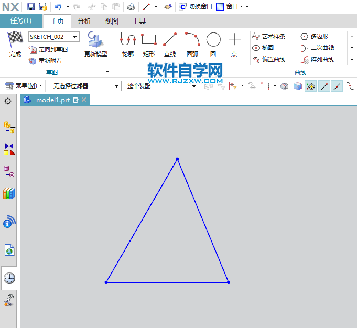Click Finish sketch (完成) flag icon
This screenshot has width=357, height=328.
[15, 44]
